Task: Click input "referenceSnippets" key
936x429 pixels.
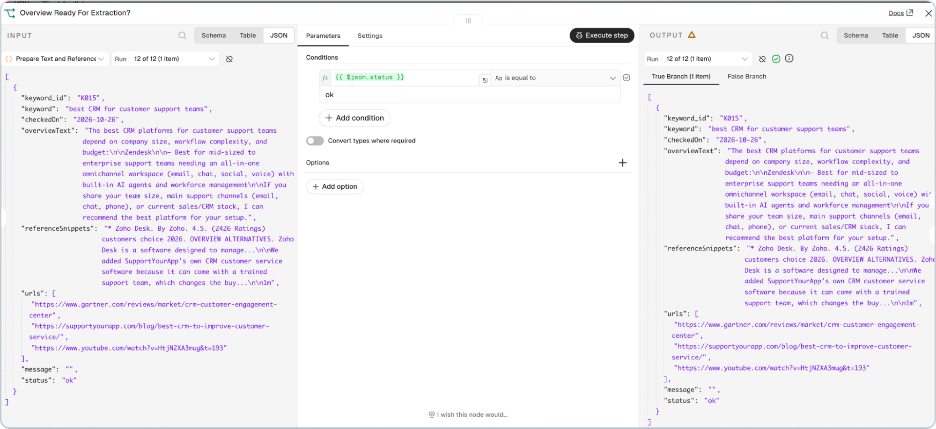Action: [x=58, y=229]
